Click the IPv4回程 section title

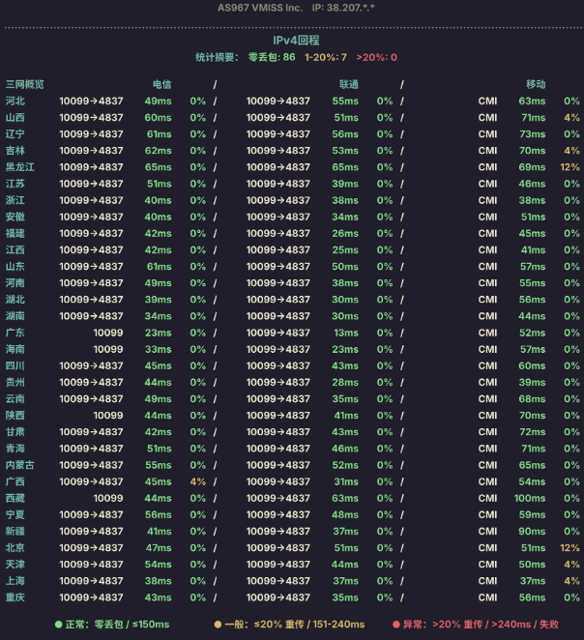tap(296, 41)
